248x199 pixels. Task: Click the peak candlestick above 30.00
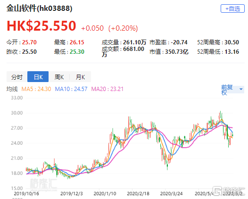(x=220, y=115)
